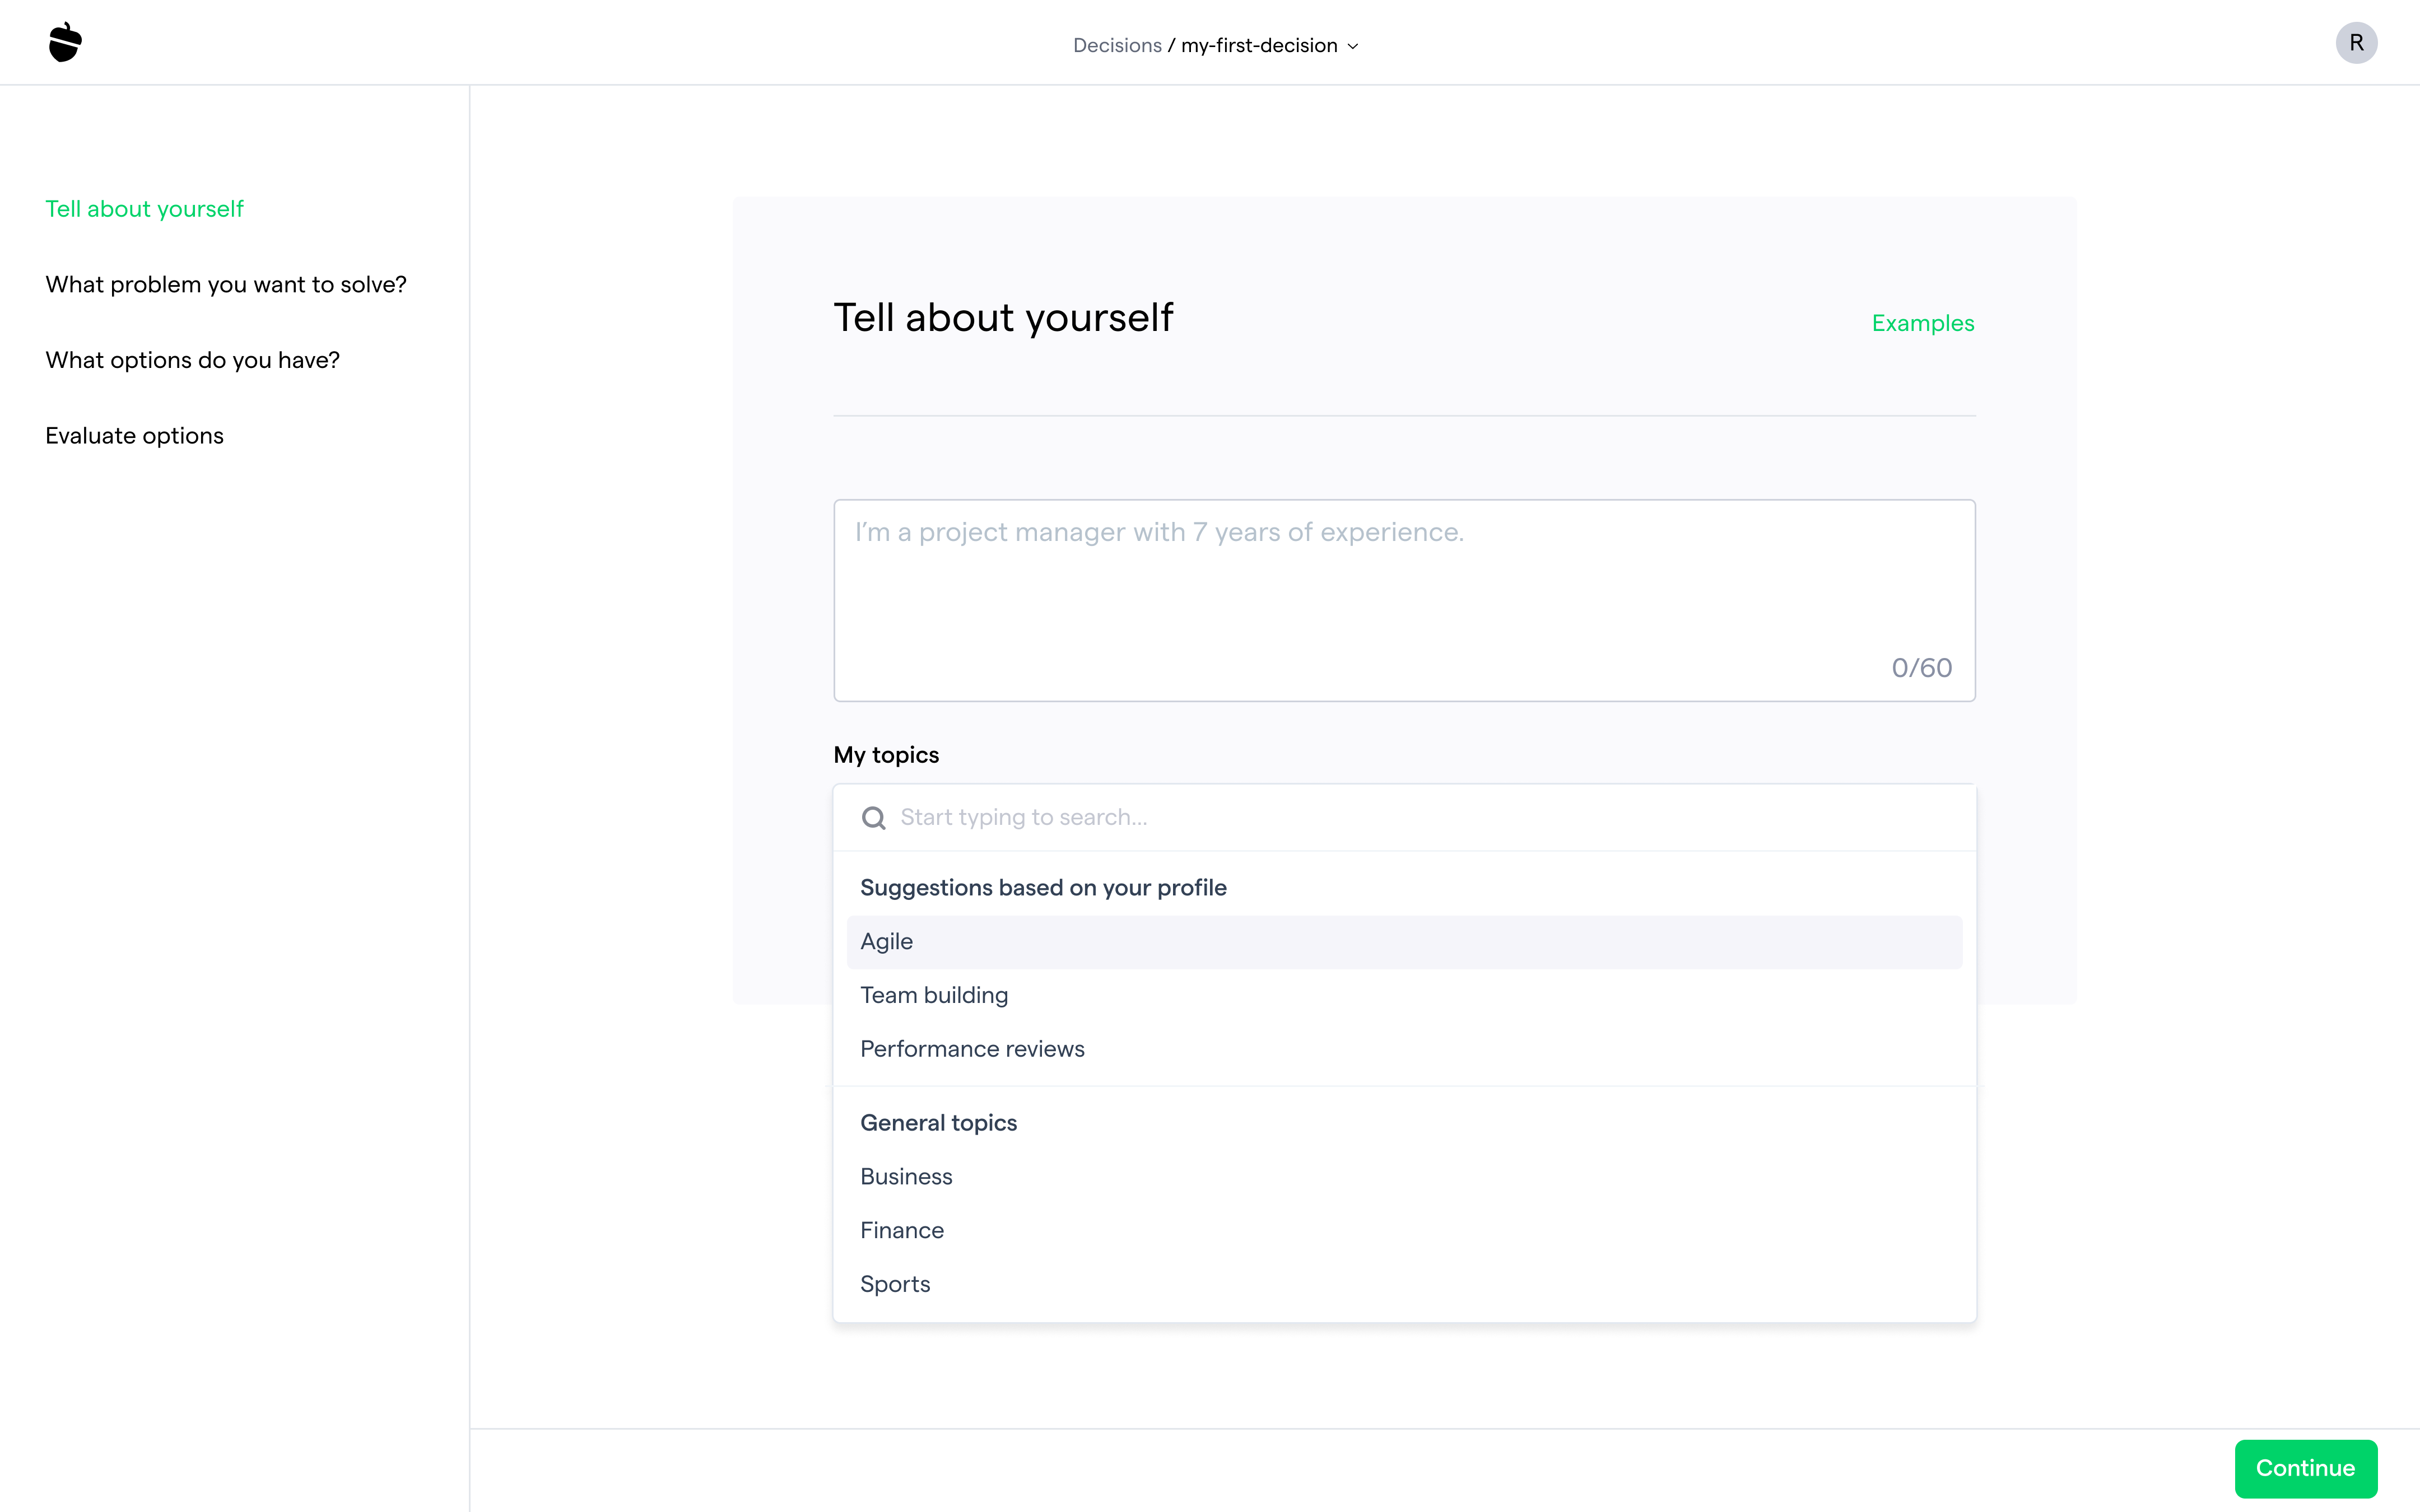Expand the my-first-decision dropdown chevron
Viewport: 2420px width, 1512px height.
tap(1353, 46)
